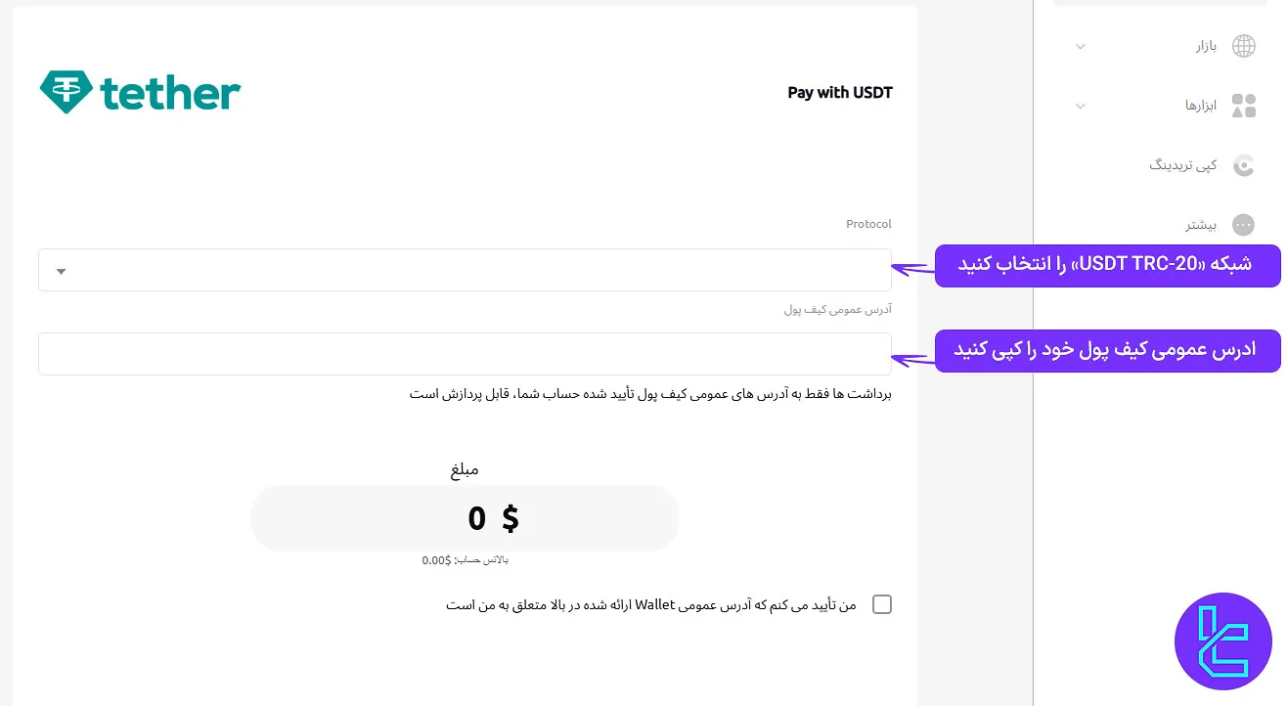This screenshot has width=1287, height=706.
Task: Check the wallet address confirmation checkbox
Action: point(881,604)
